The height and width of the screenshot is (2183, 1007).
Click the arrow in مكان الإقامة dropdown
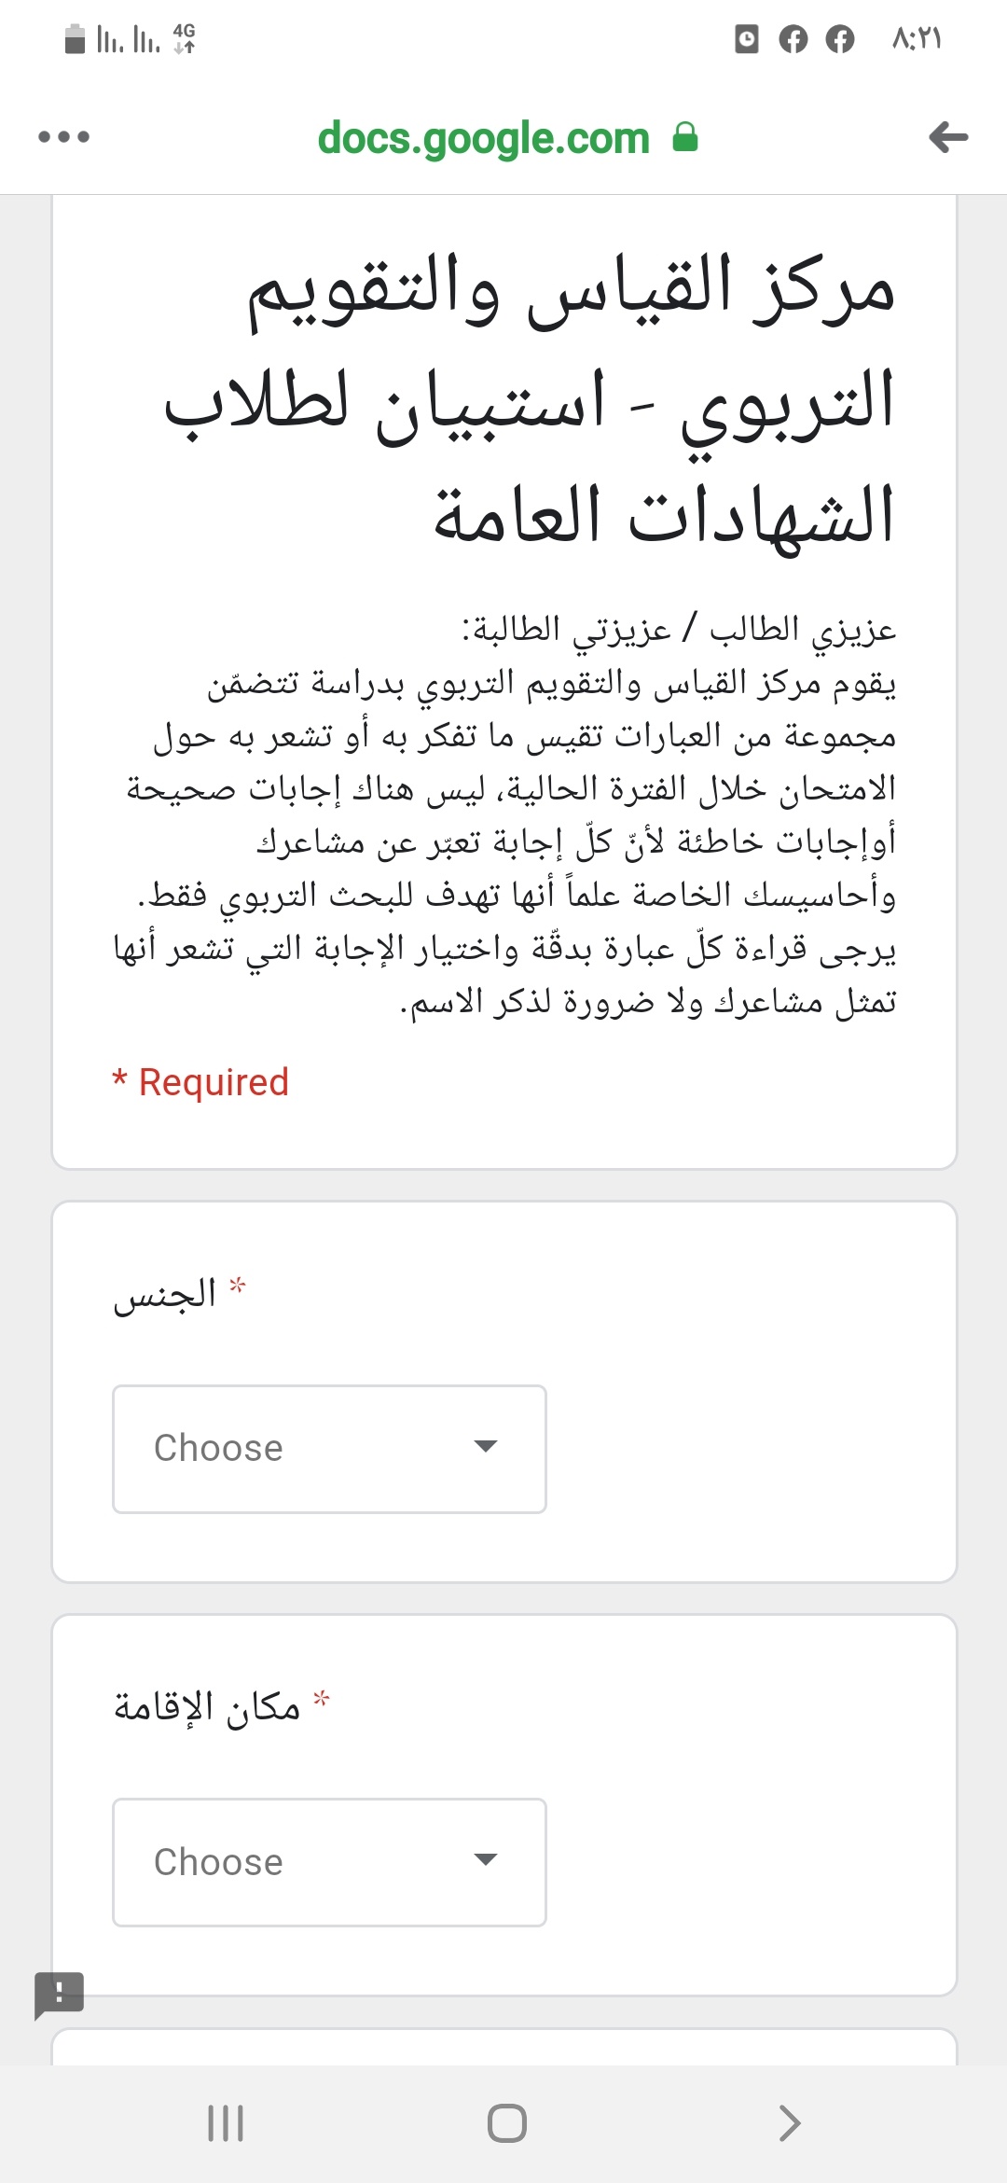click(486, 1859)
